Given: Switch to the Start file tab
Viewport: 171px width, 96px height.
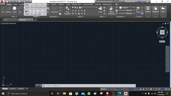Looking at the screenshot, I should 5,20.
